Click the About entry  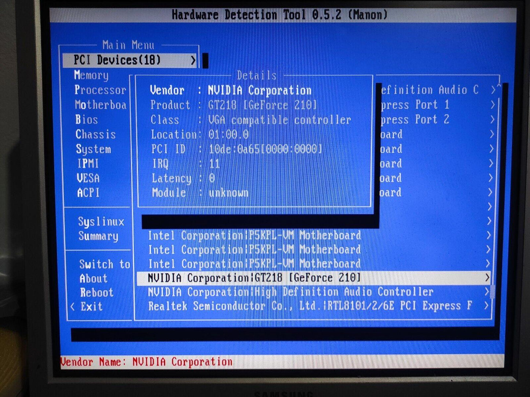pyautogui.click(x=94, y=279)
